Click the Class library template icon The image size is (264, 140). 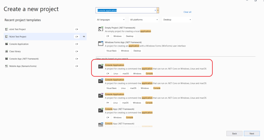coord(7,51)
